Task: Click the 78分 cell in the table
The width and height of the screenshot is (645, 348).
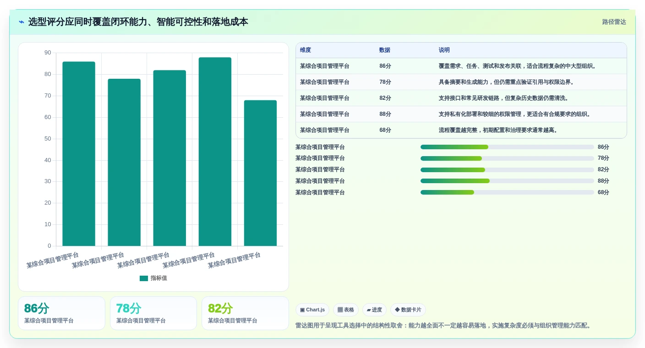Action: click(385, 82)
